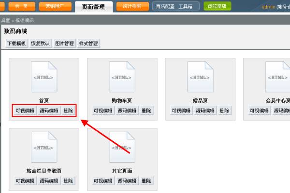Open 工具箱 menu
The image size is (290, 193).
[x=185, y=7]
